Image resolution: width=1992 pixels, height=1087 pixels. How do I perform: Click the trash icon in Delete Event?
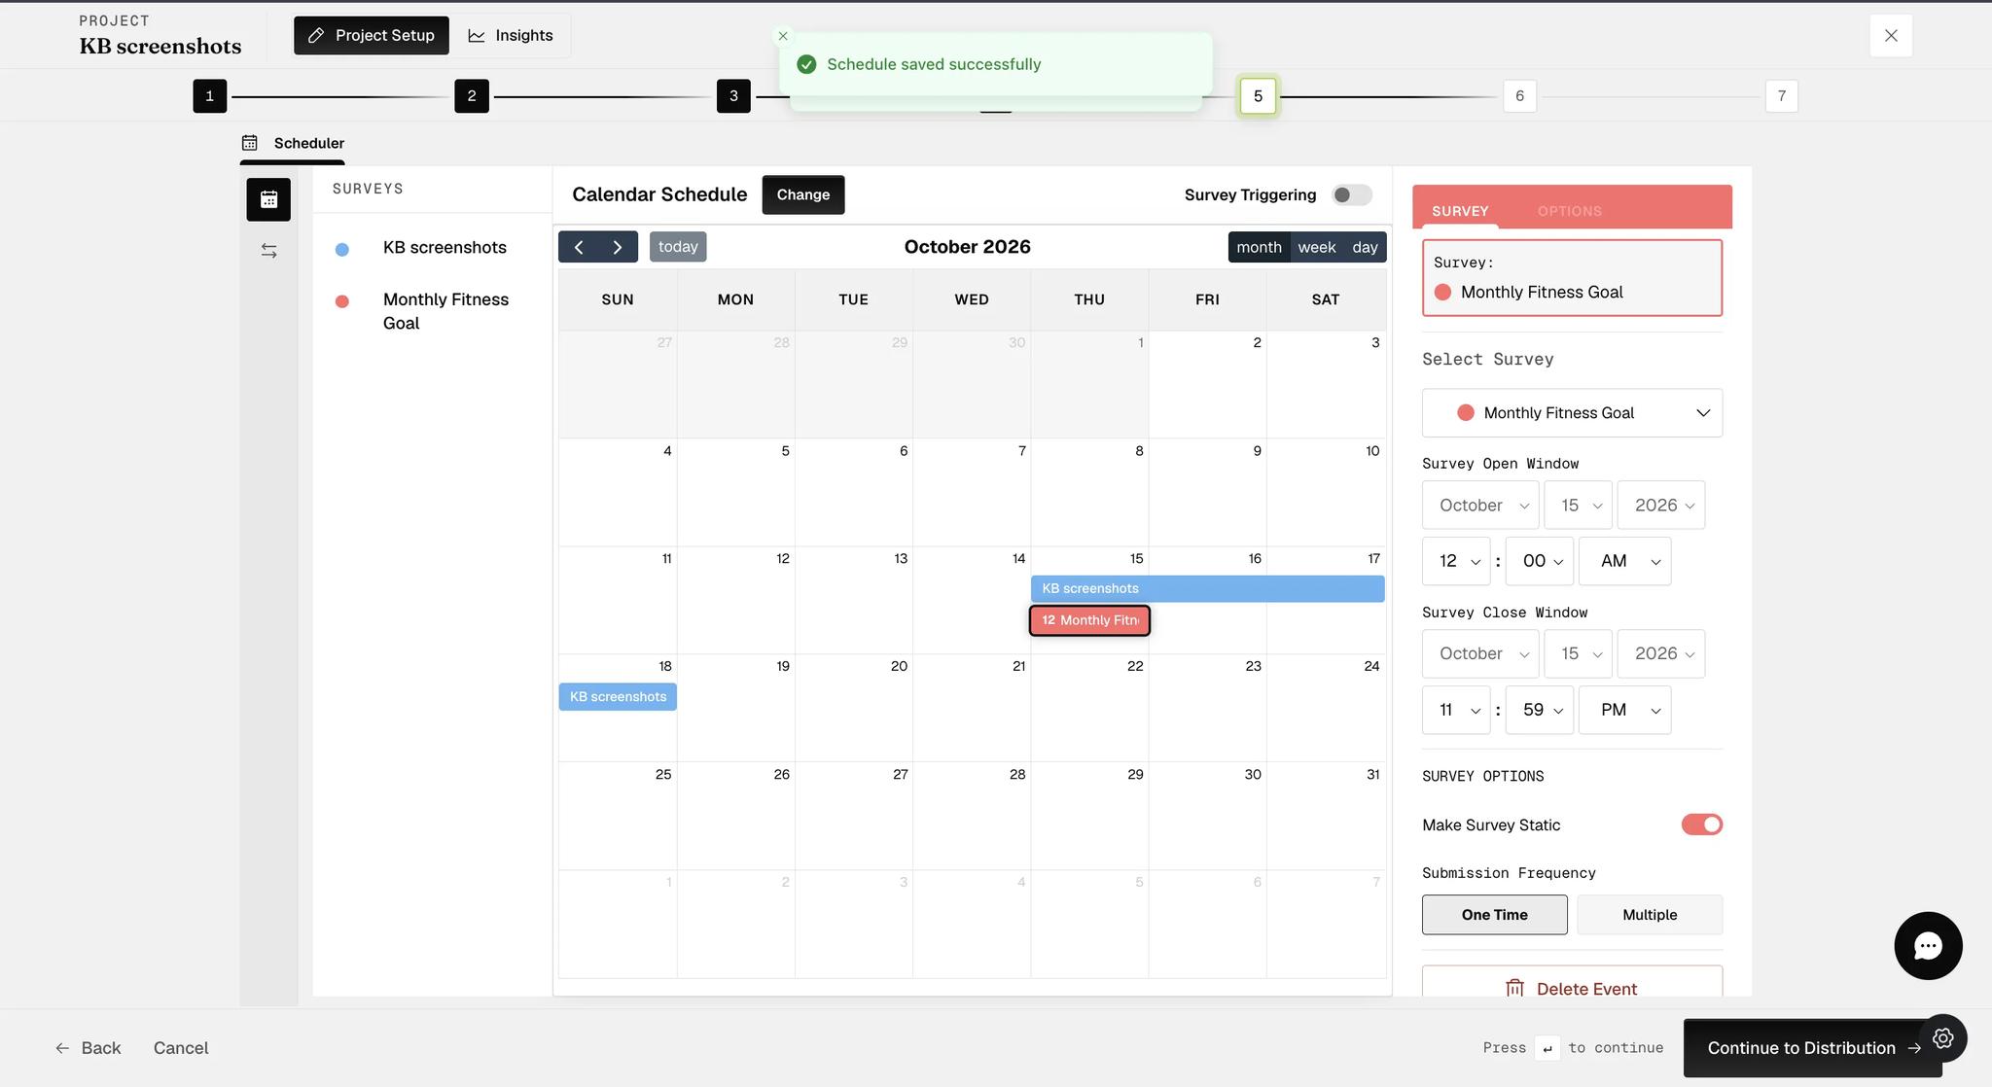point(1514,988)
